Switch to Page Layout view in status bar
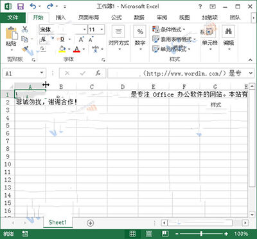Screen dimensions: 257x239 pos(149,234)
